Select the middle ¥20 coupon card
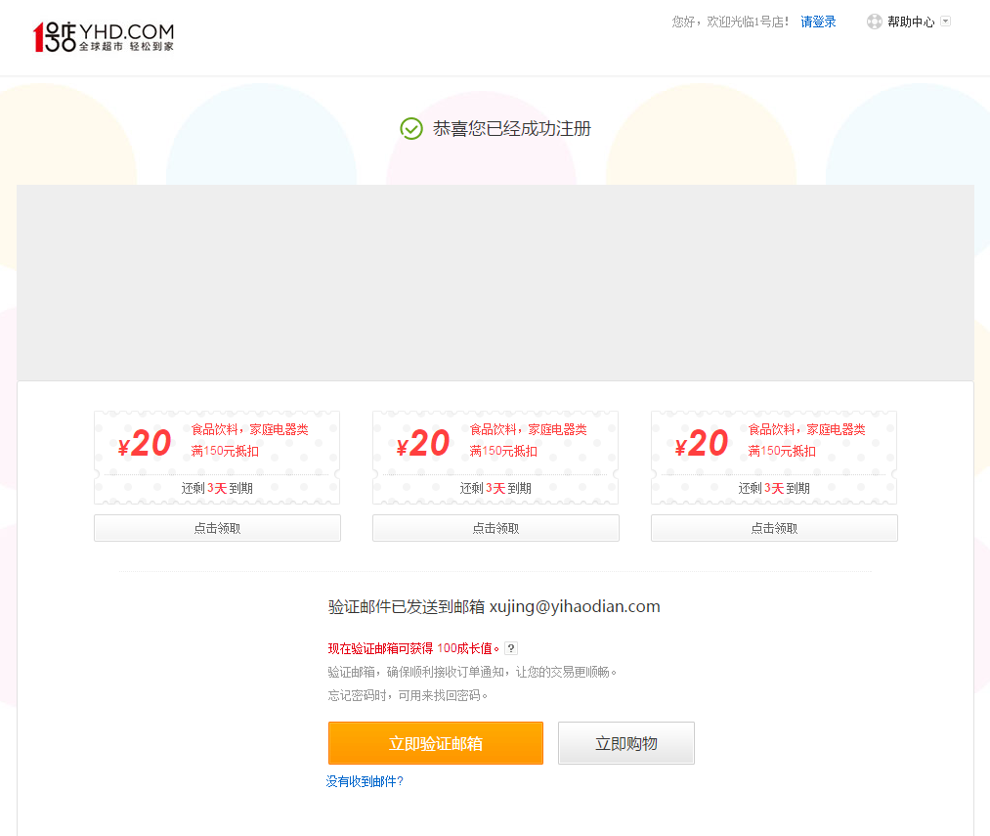The image size is (990, 836). pyautogui.click(x=495, y=458)
